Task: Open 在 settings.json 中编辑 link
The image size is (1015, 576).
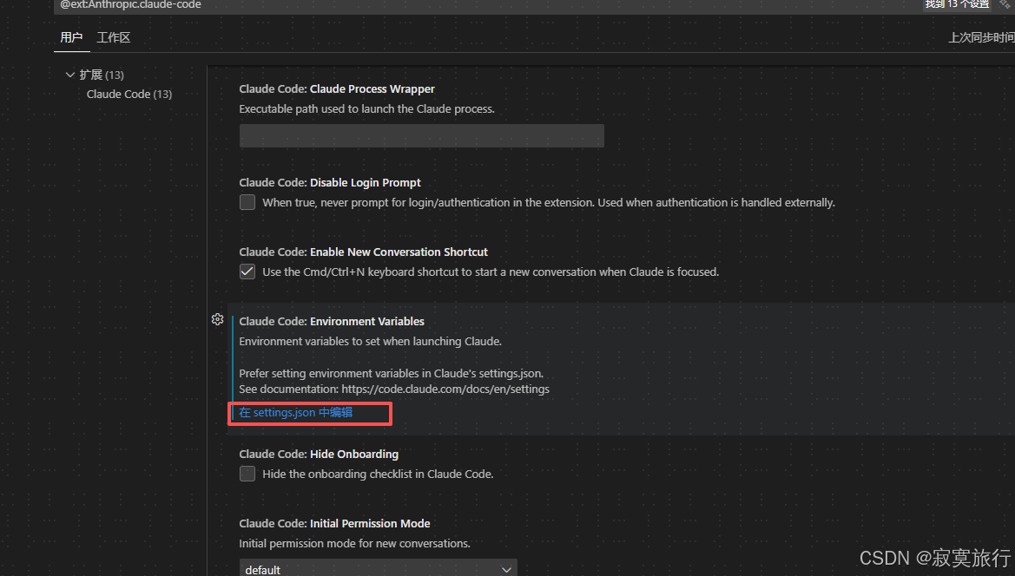Action: pyautogui.click(x=296, y=412)
